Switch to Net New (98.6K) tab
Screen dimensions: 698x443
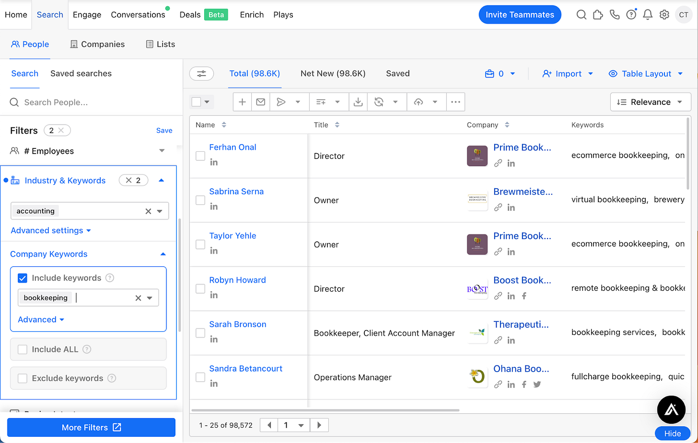[333, 74]
